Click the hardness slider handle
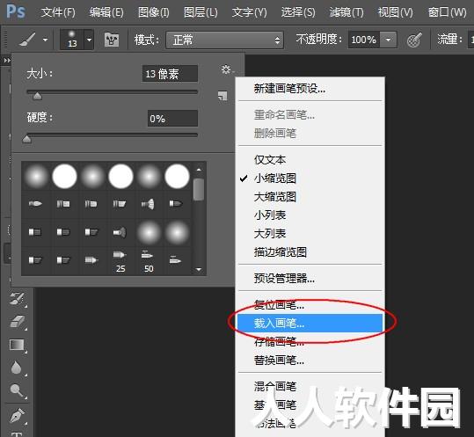 pos(27,139)
